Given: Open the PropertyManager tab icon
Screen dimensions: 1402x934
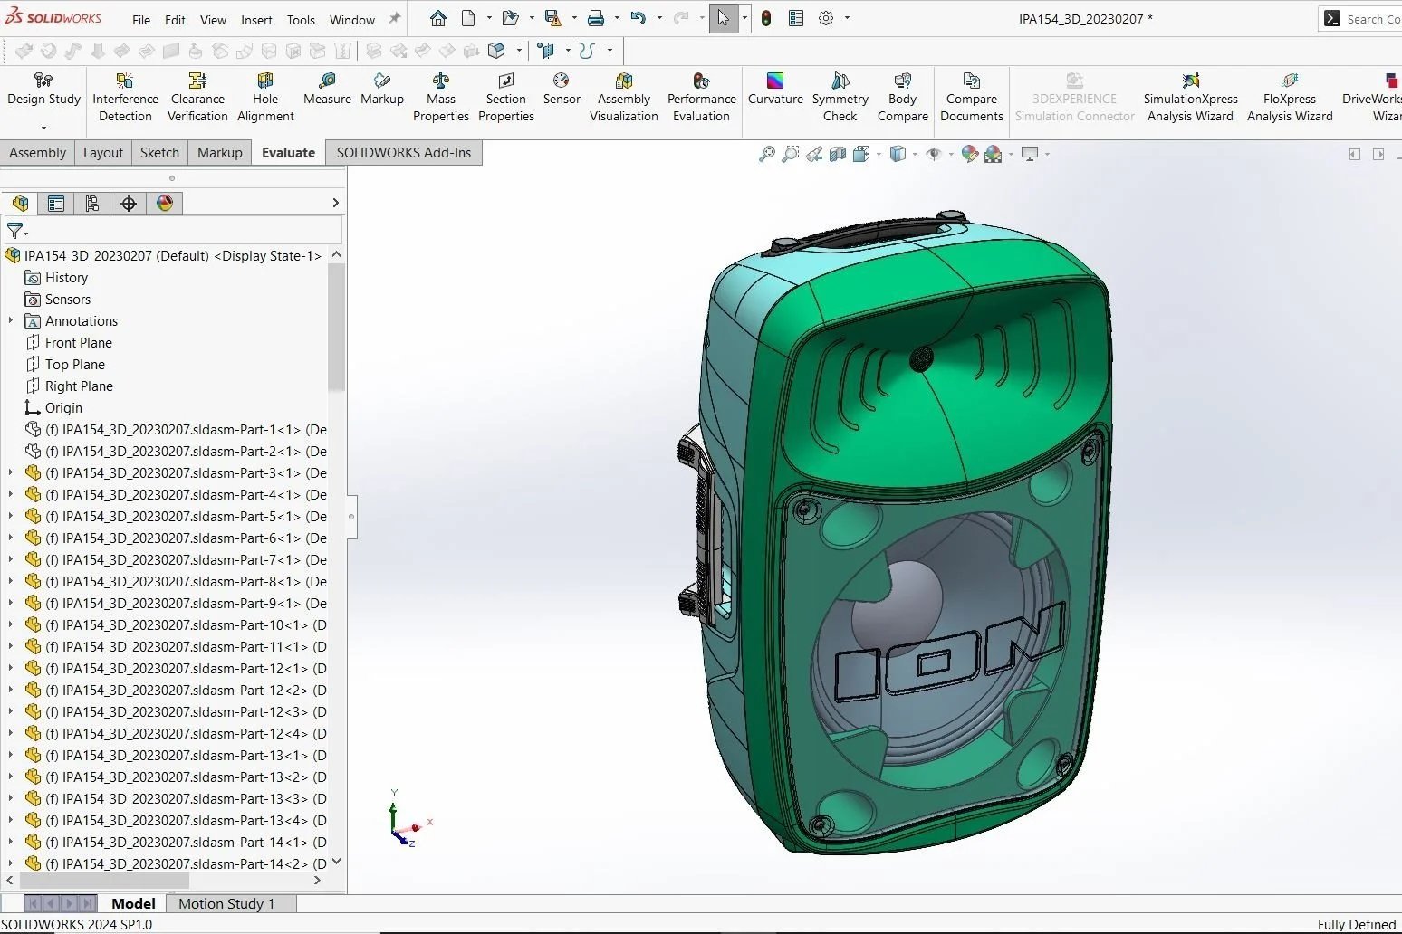Looking at the screenshot, I should pos(56,204).
